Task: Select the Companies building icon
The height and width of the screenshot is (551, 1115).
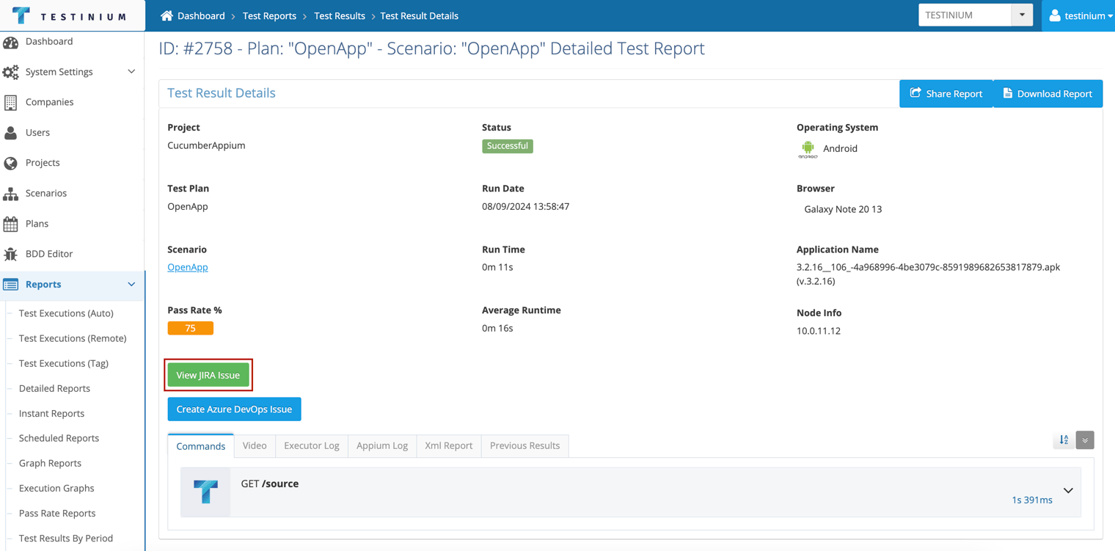Action: click(10, 102)
